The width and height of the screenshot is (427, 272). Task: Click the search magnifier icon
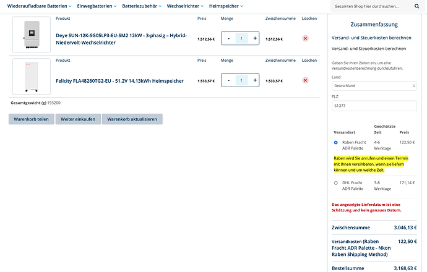pyautogui.click(x=416, y=6)
